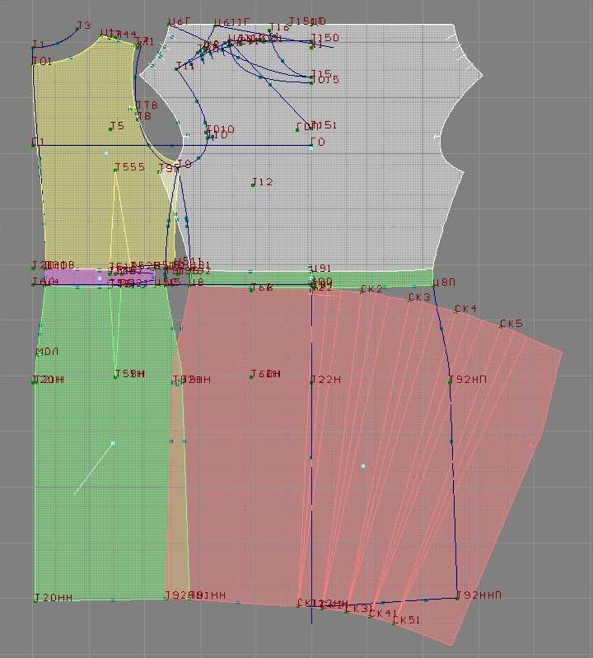Click the green front skirt panel

coord(99,494)
